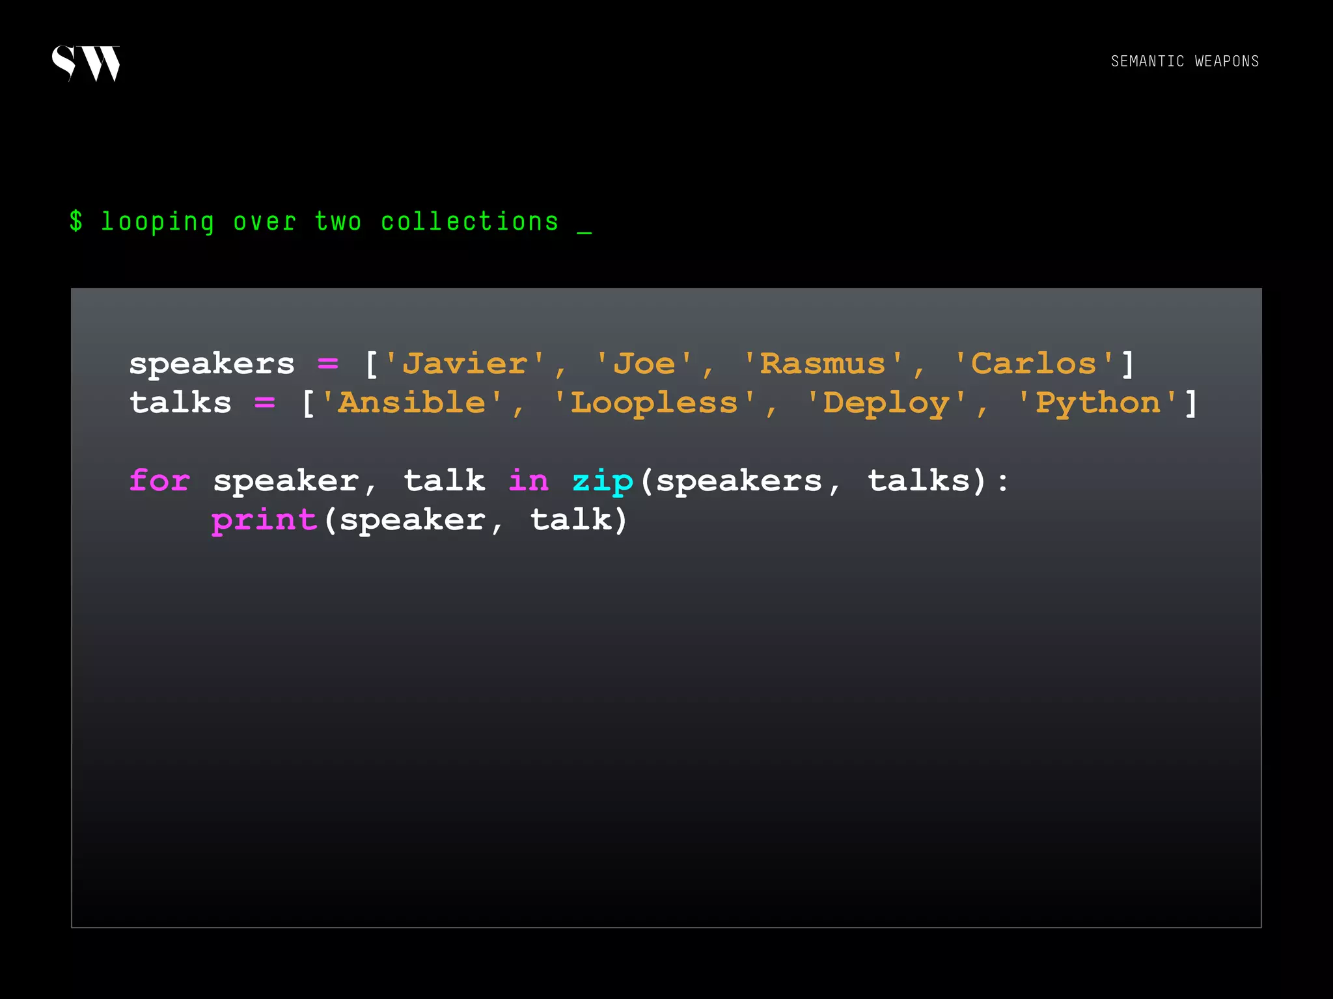
Task: Click '(speaker, talk)' in the print call
Action: (x=475, y=520)
